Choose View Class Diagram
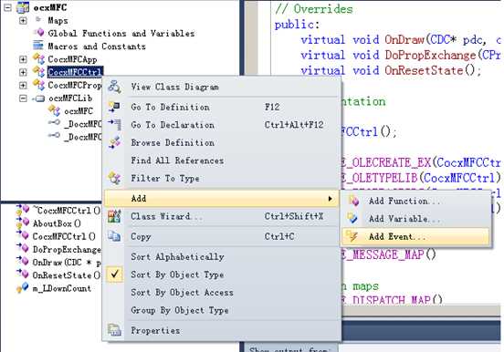The image size is (504, 352). (222, 87)
